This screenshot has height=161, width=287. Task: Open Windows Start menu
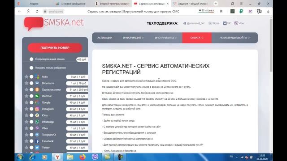pyautogui.click(x=20, y=157)
